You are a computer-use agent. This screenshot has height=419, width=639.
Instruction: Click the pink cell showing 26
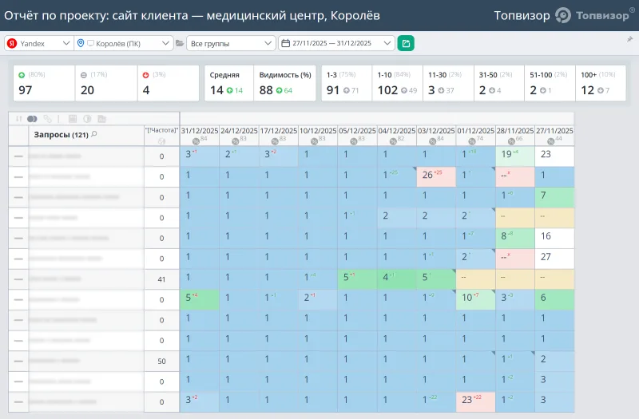(x=436, y=176)
